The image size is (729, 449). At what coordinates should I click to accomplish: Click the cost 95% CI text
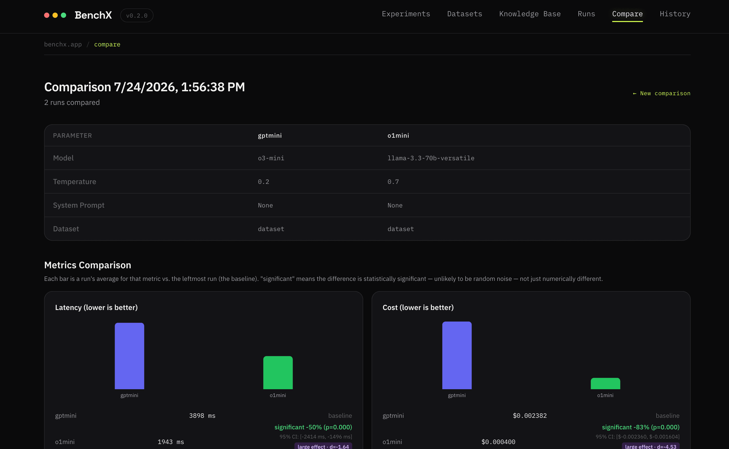click(637, 436)
